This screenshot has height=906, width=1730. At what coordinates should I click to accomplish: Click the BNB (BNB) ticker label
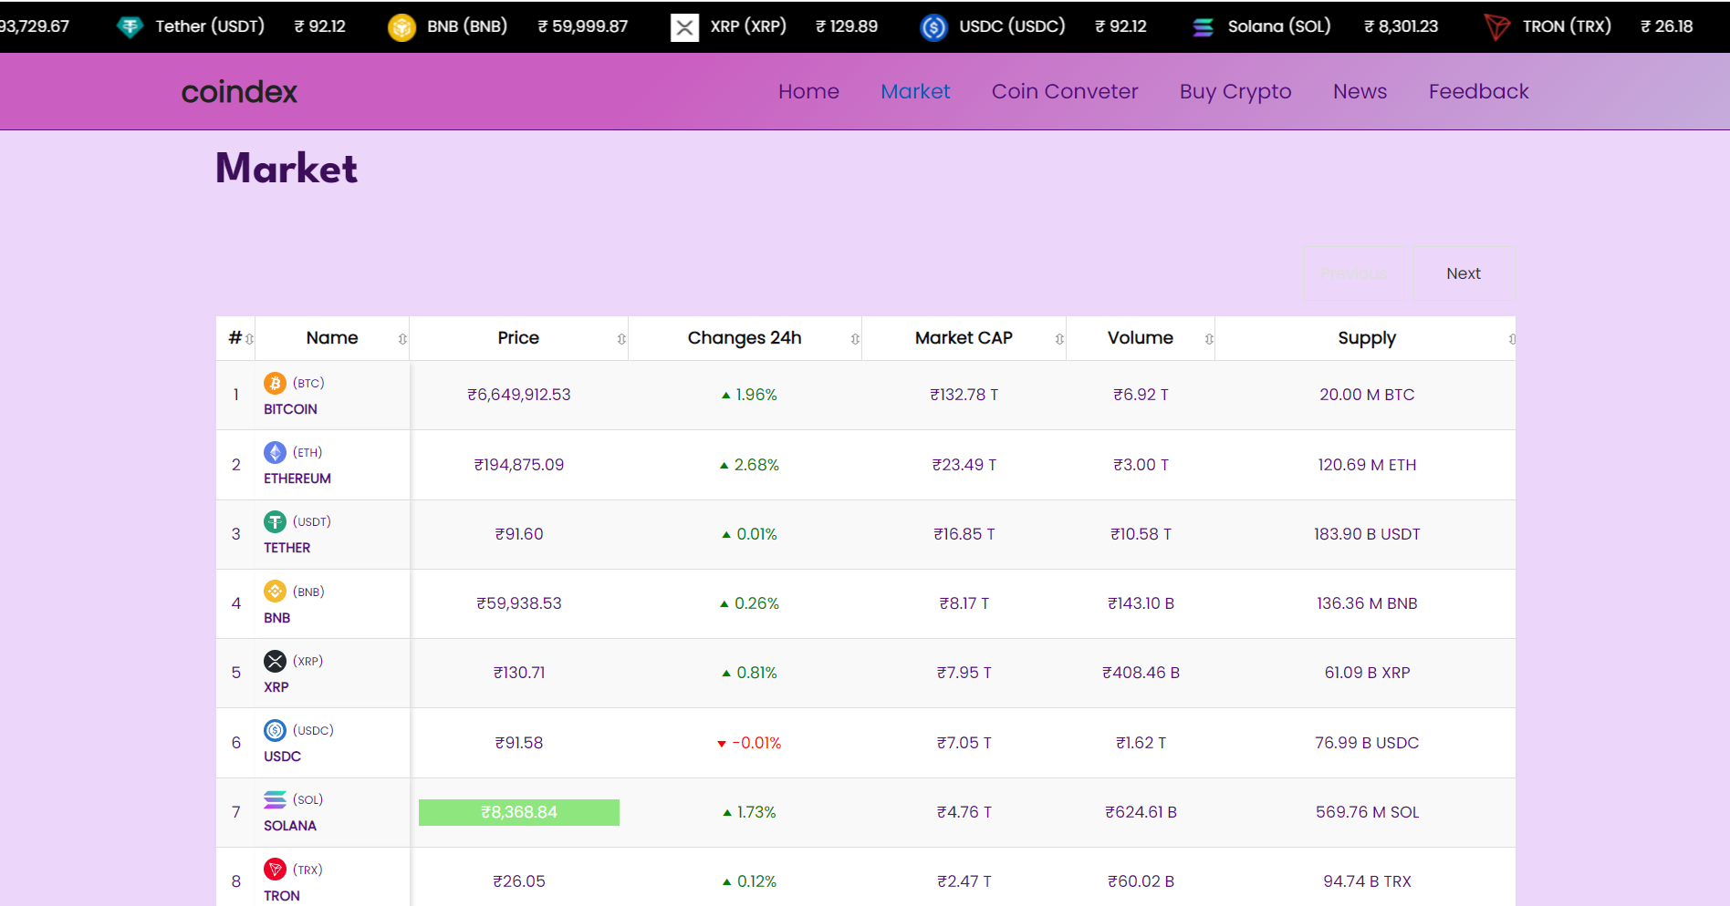pyautogui.click(x=467, y=26)
